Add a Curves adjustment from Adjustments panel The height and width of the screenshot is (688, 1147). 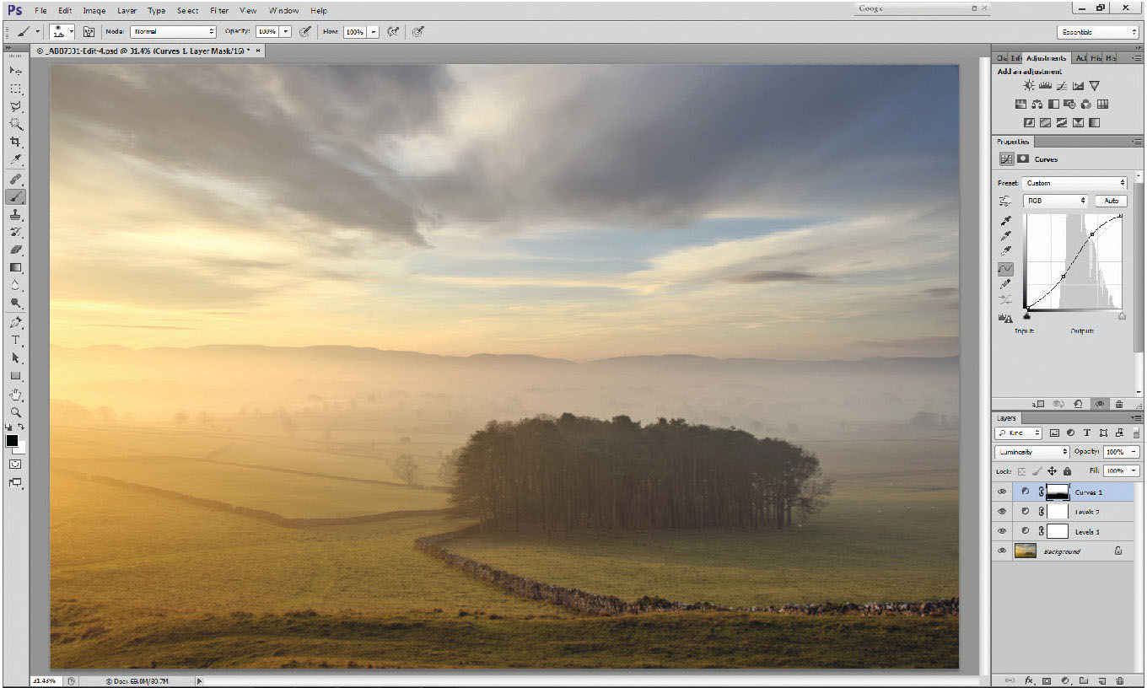pyautogui.click(x=1062, y=86)
